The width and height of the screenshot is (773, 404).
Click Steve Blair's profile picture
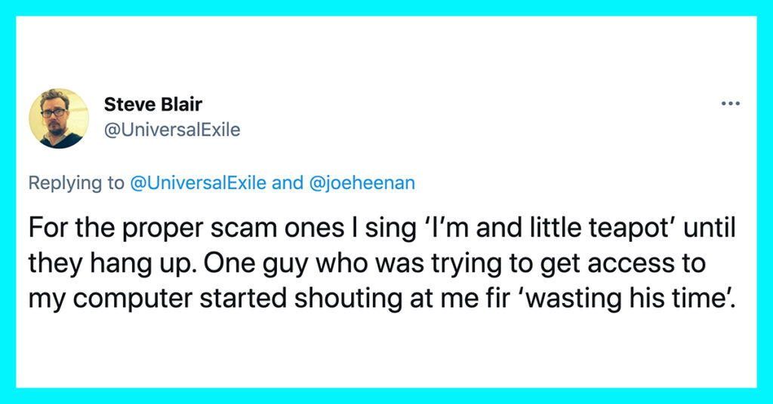(x=59, y=118)
